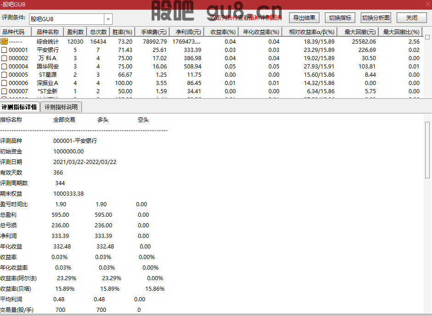
Task: Click the results table vertical scrollbar box
Action: pos(427,37)
